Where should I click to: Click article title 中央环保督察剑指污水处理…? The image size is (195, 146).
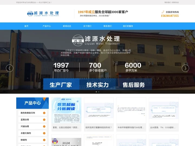point(131,128)
